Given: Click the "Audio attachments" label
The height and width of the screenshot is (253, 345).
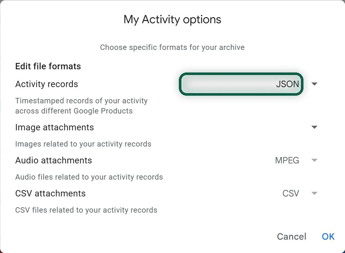Looking at the screenshot, I should (x=54, y=161).
